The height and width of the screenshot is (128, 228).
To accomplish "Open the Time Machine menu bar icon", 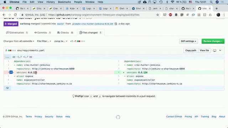I will coord(161,2).
